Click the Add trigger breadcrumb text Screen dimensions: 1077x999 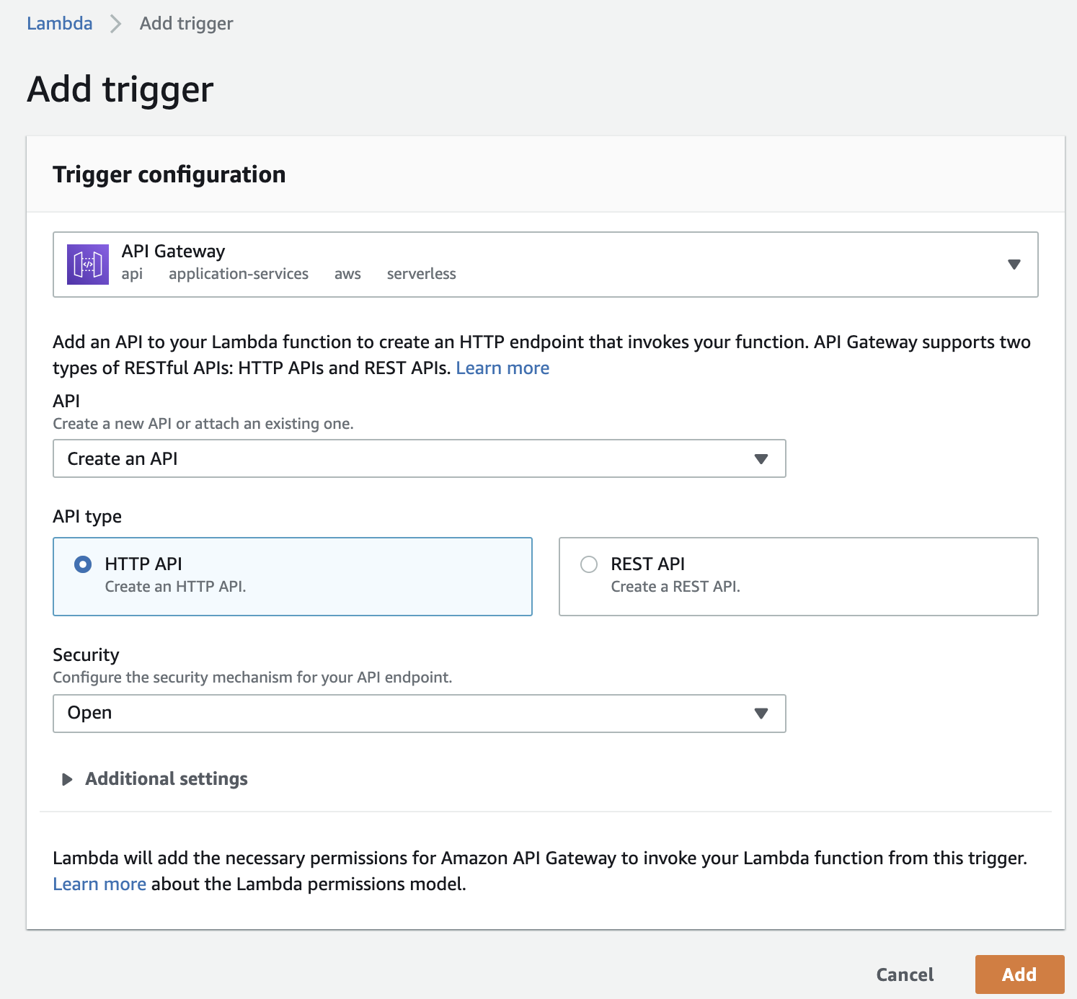(x=185, y=23)
